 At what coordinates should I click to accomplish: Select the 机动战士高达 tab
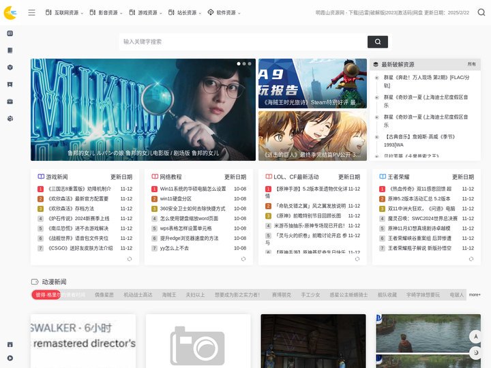[138, 295]
